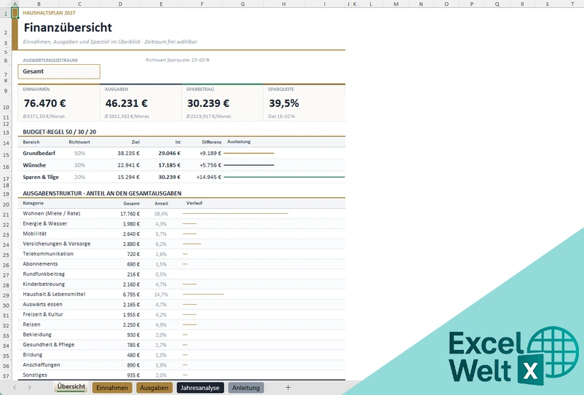
Task: Click the Finanzübersicht title
Action: coord(68,28)
